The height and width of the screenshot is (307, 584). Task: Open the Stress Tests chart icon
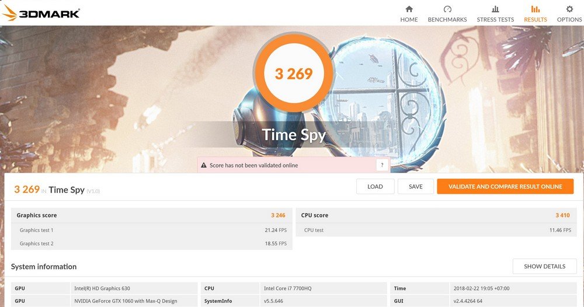pyautogui.click(x=495, y=9)
